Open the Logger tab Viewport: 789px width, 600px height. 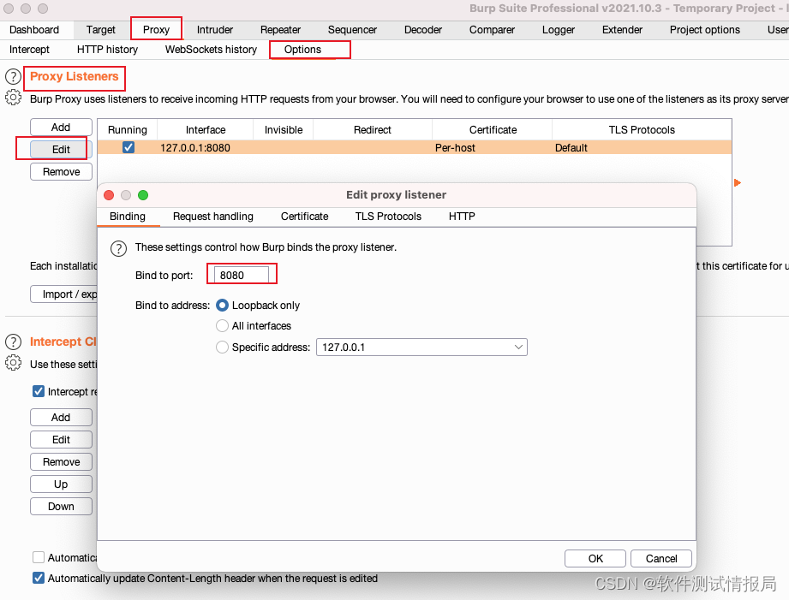click(559, 30)
